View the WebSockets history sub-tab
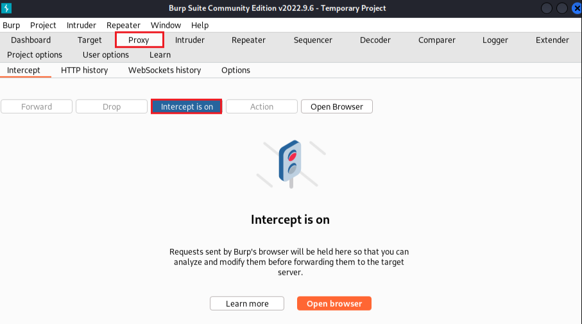The image size is (582, 324). tap(164, 70)
